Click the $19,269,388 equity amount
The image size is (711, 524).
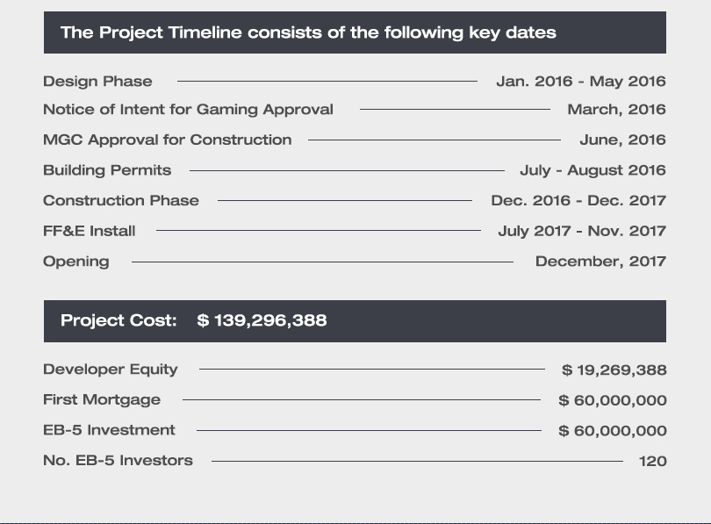pos(614,370)
